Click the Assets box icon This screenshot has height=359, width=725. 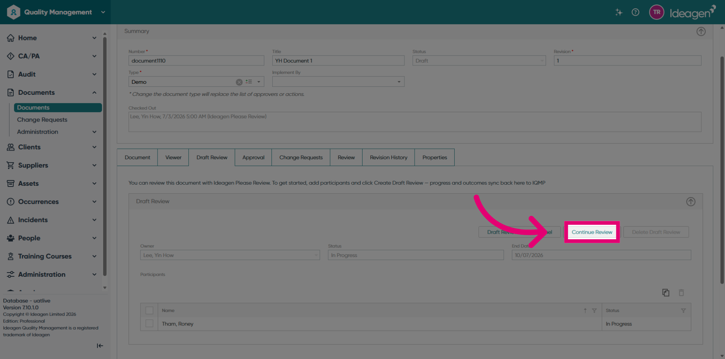[x=11, y=183]
